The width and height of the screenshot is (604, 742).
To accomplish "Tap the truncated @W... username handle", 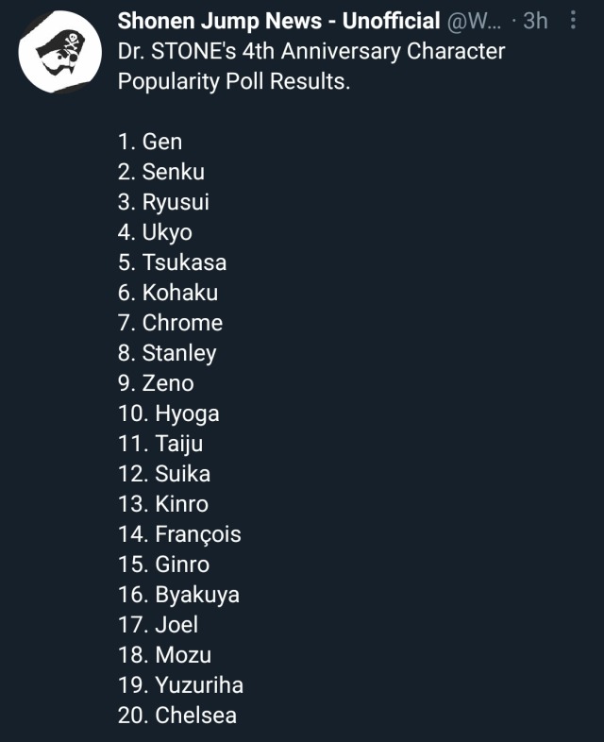I will [474, 22].
